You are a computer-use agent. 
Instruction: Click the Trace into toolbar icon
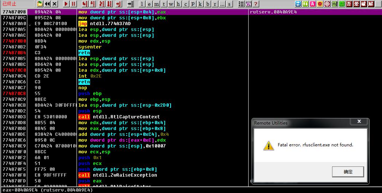(x=102, y=4)
